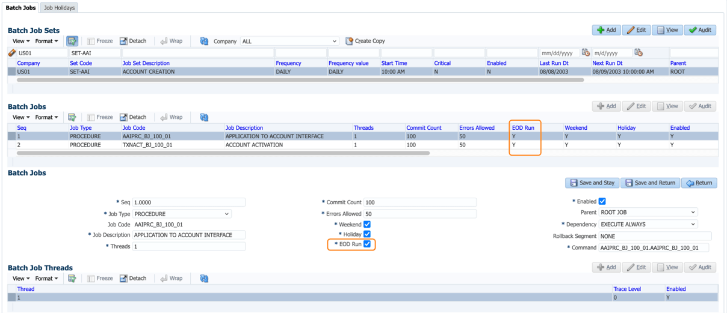
Task: Click Freeze in the Batch Jobs table toolbar
Action: (99, 117)
